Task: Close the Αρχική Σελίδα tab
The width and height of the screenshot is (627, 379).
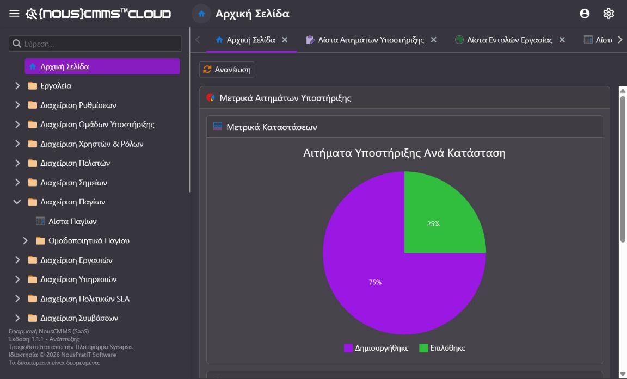Action: pos(285,40)
